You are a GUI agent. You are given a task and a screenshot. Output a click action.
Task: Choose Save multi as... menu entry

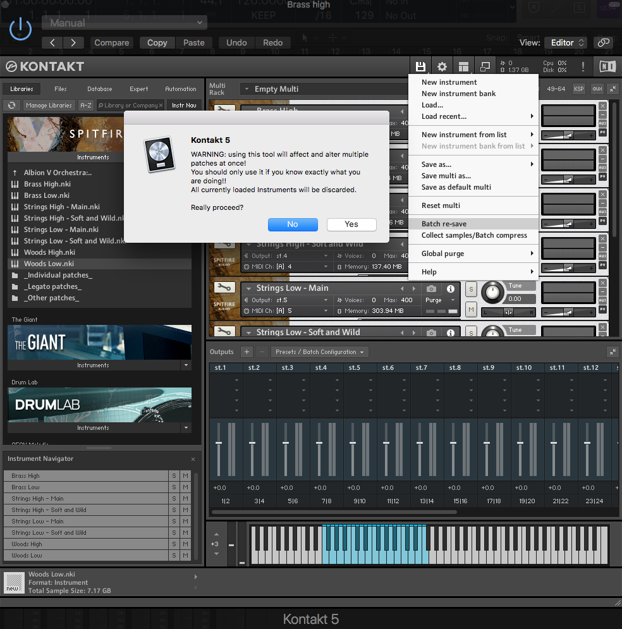tap(473, 176)
